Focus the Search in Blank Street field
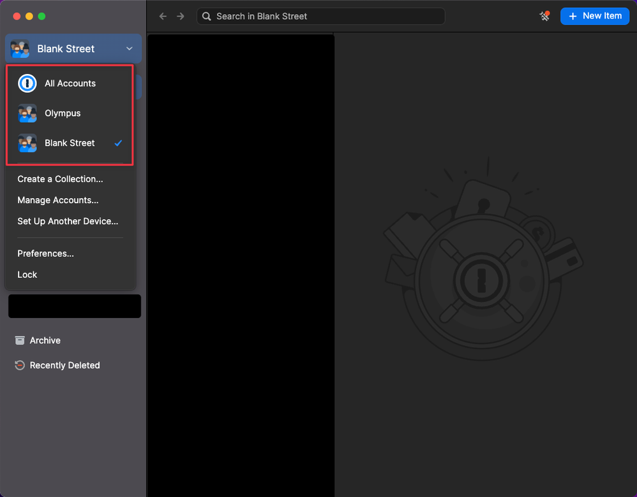The image size is (637, 497). (321, 16)
